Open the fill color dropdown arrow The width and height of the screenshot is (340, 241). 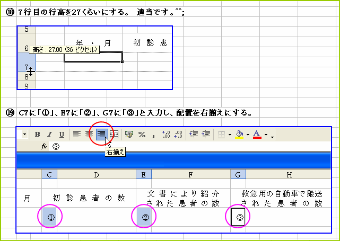point(248,135)
